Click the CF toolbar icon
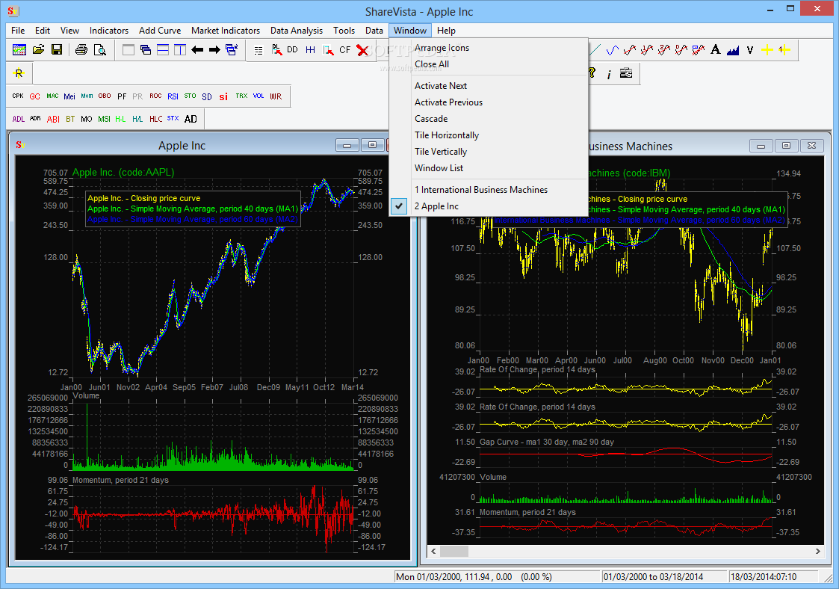Image resolution: width=839 pixels, height=589 pixels. [345, 50]
